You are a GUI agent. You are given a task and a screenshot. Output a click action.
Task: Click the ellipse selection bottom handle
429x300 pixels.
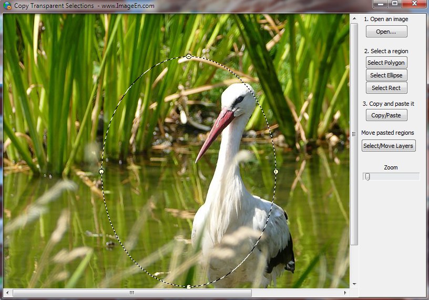pyautogui.click(x=189, y=286)
